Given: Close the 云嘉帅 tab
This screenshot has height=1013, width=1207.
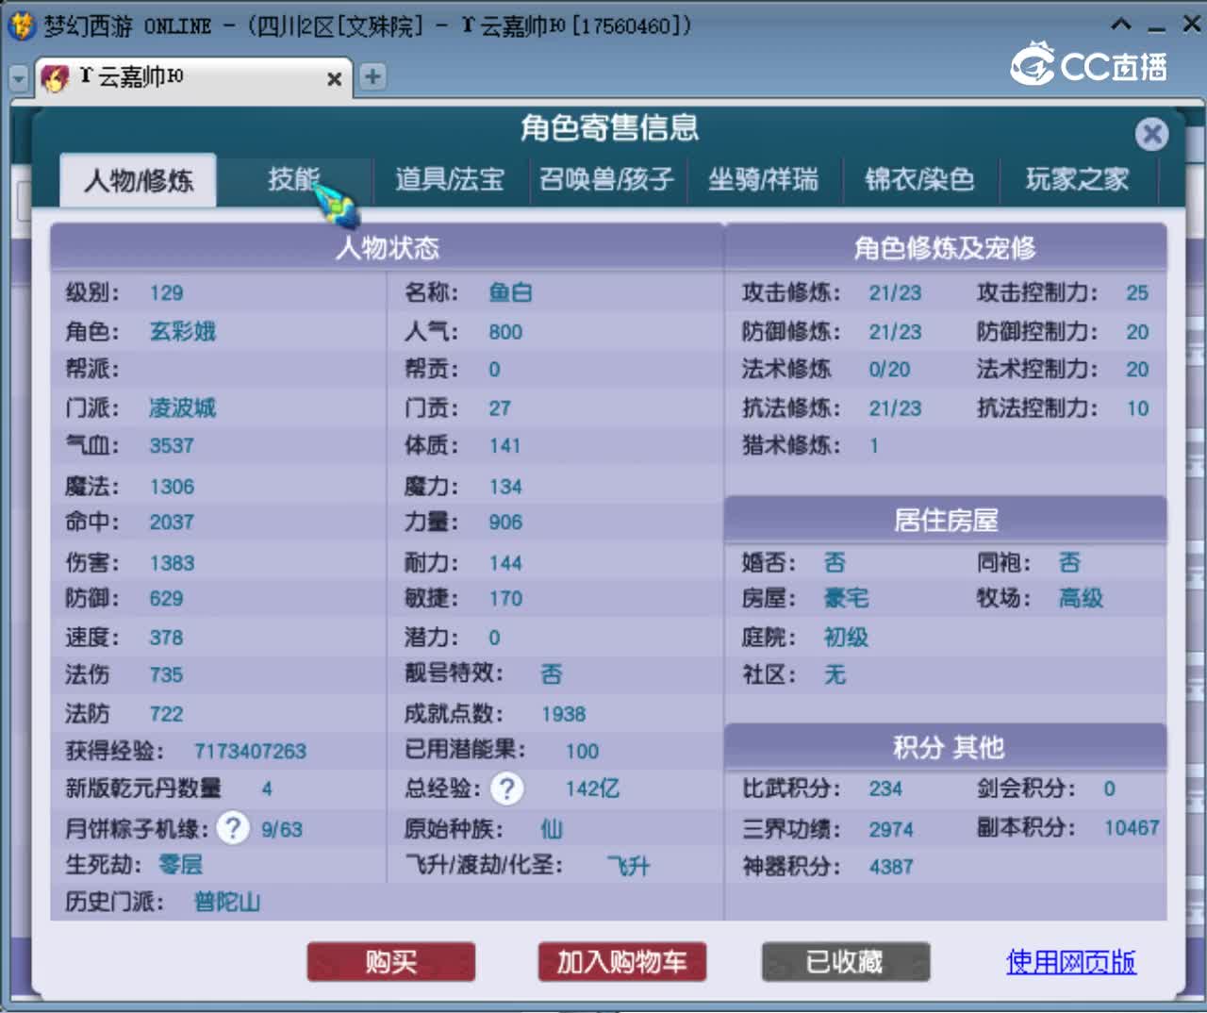Looking at the screenshot, I should click(x=334, y=79).
